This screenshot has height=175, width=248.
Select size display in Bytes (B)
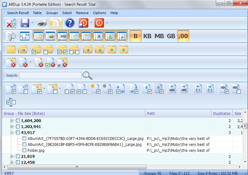[x=136, y=36]
